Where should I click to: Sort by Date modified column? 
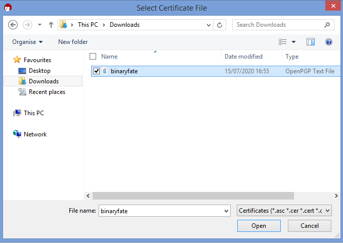tap(243, 57)
